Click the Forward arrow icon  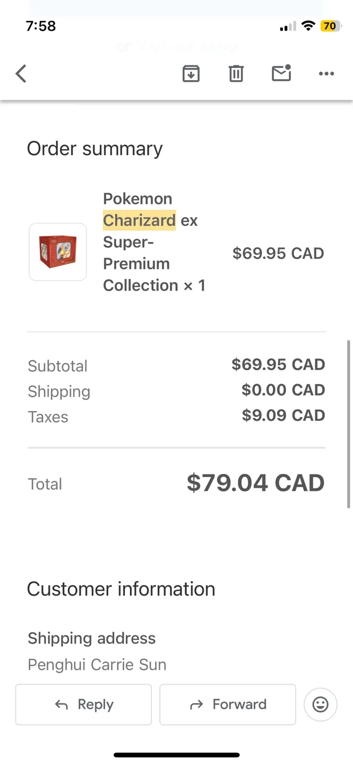tap(195, 704)
